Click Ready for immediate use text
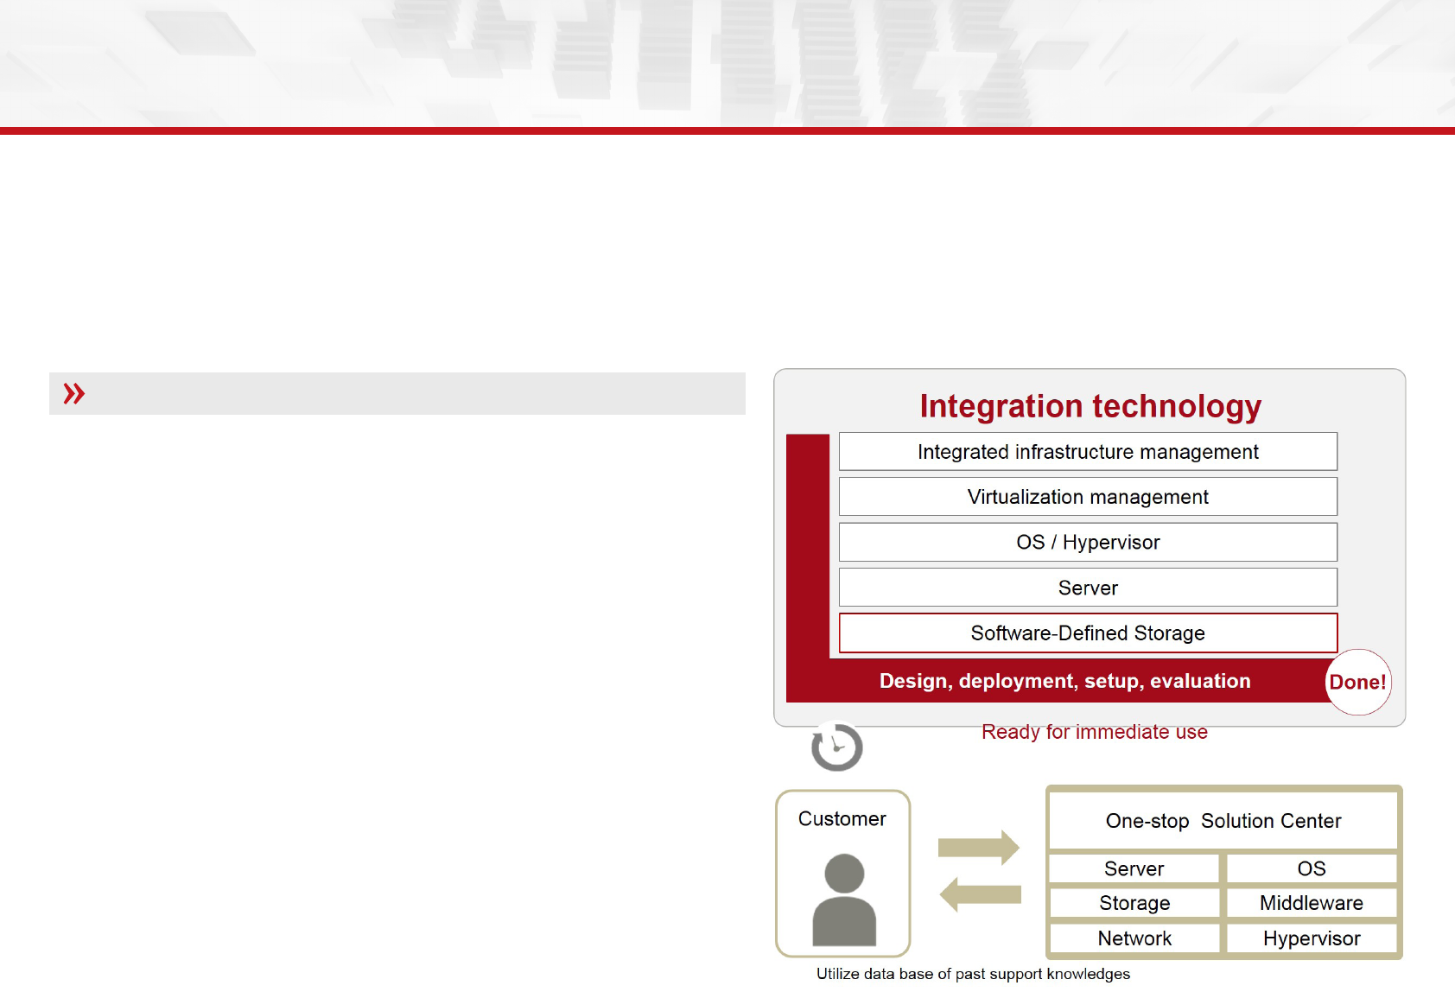This screenshot has width=1455, height=992. 1095,732
